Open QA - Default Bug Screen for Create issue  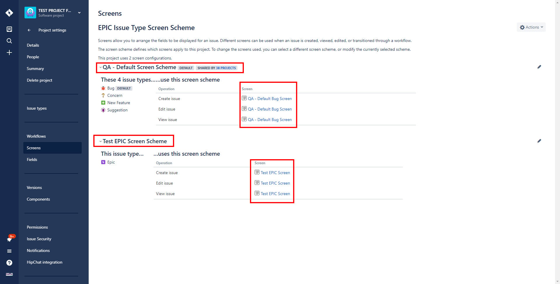[x=270, y=99]
